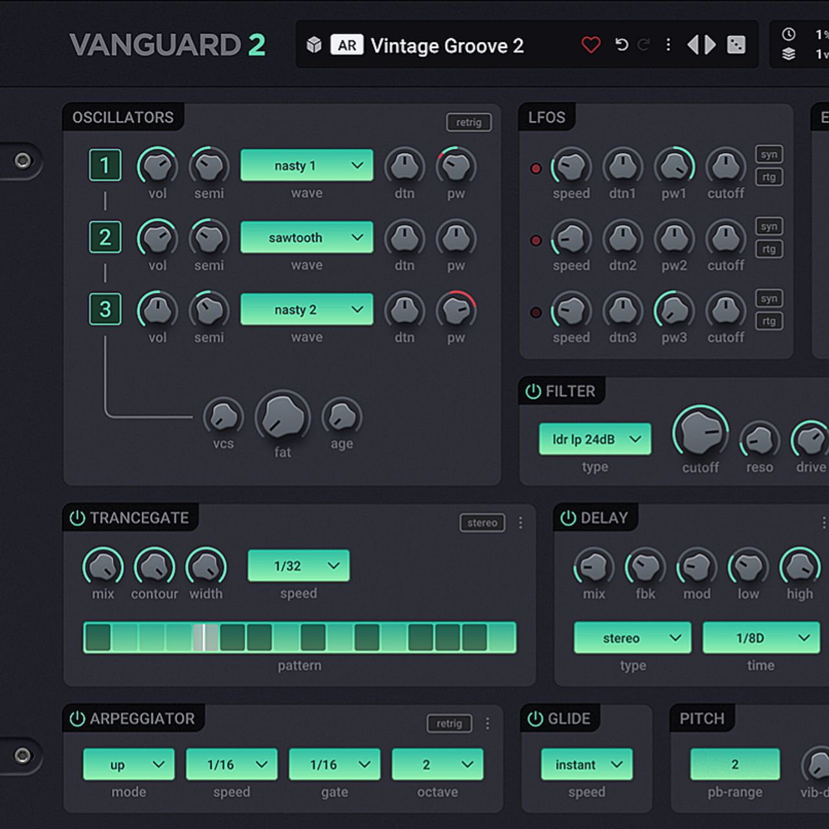Click the redo arrow icon
The width and height of the screenshot is (829, 829).
[644, 45]
